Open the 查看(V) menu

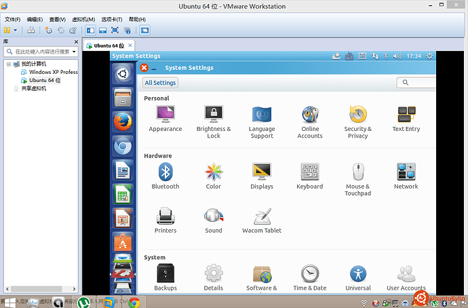tap(57, 20)
